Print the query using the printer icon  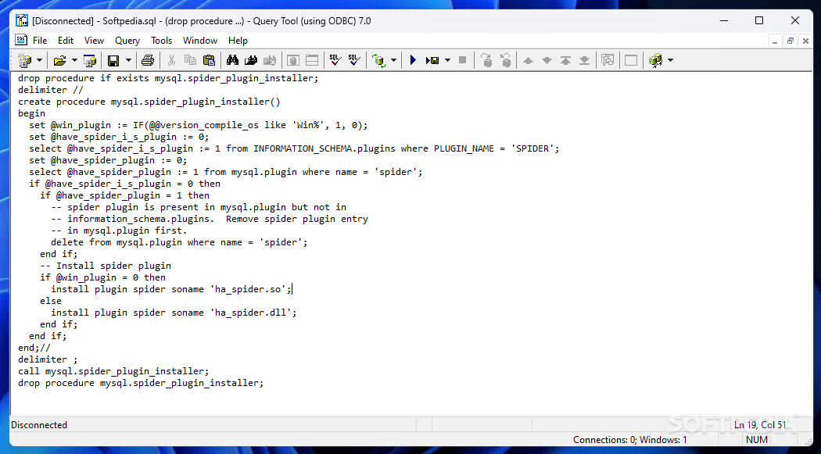click(148, 60)
